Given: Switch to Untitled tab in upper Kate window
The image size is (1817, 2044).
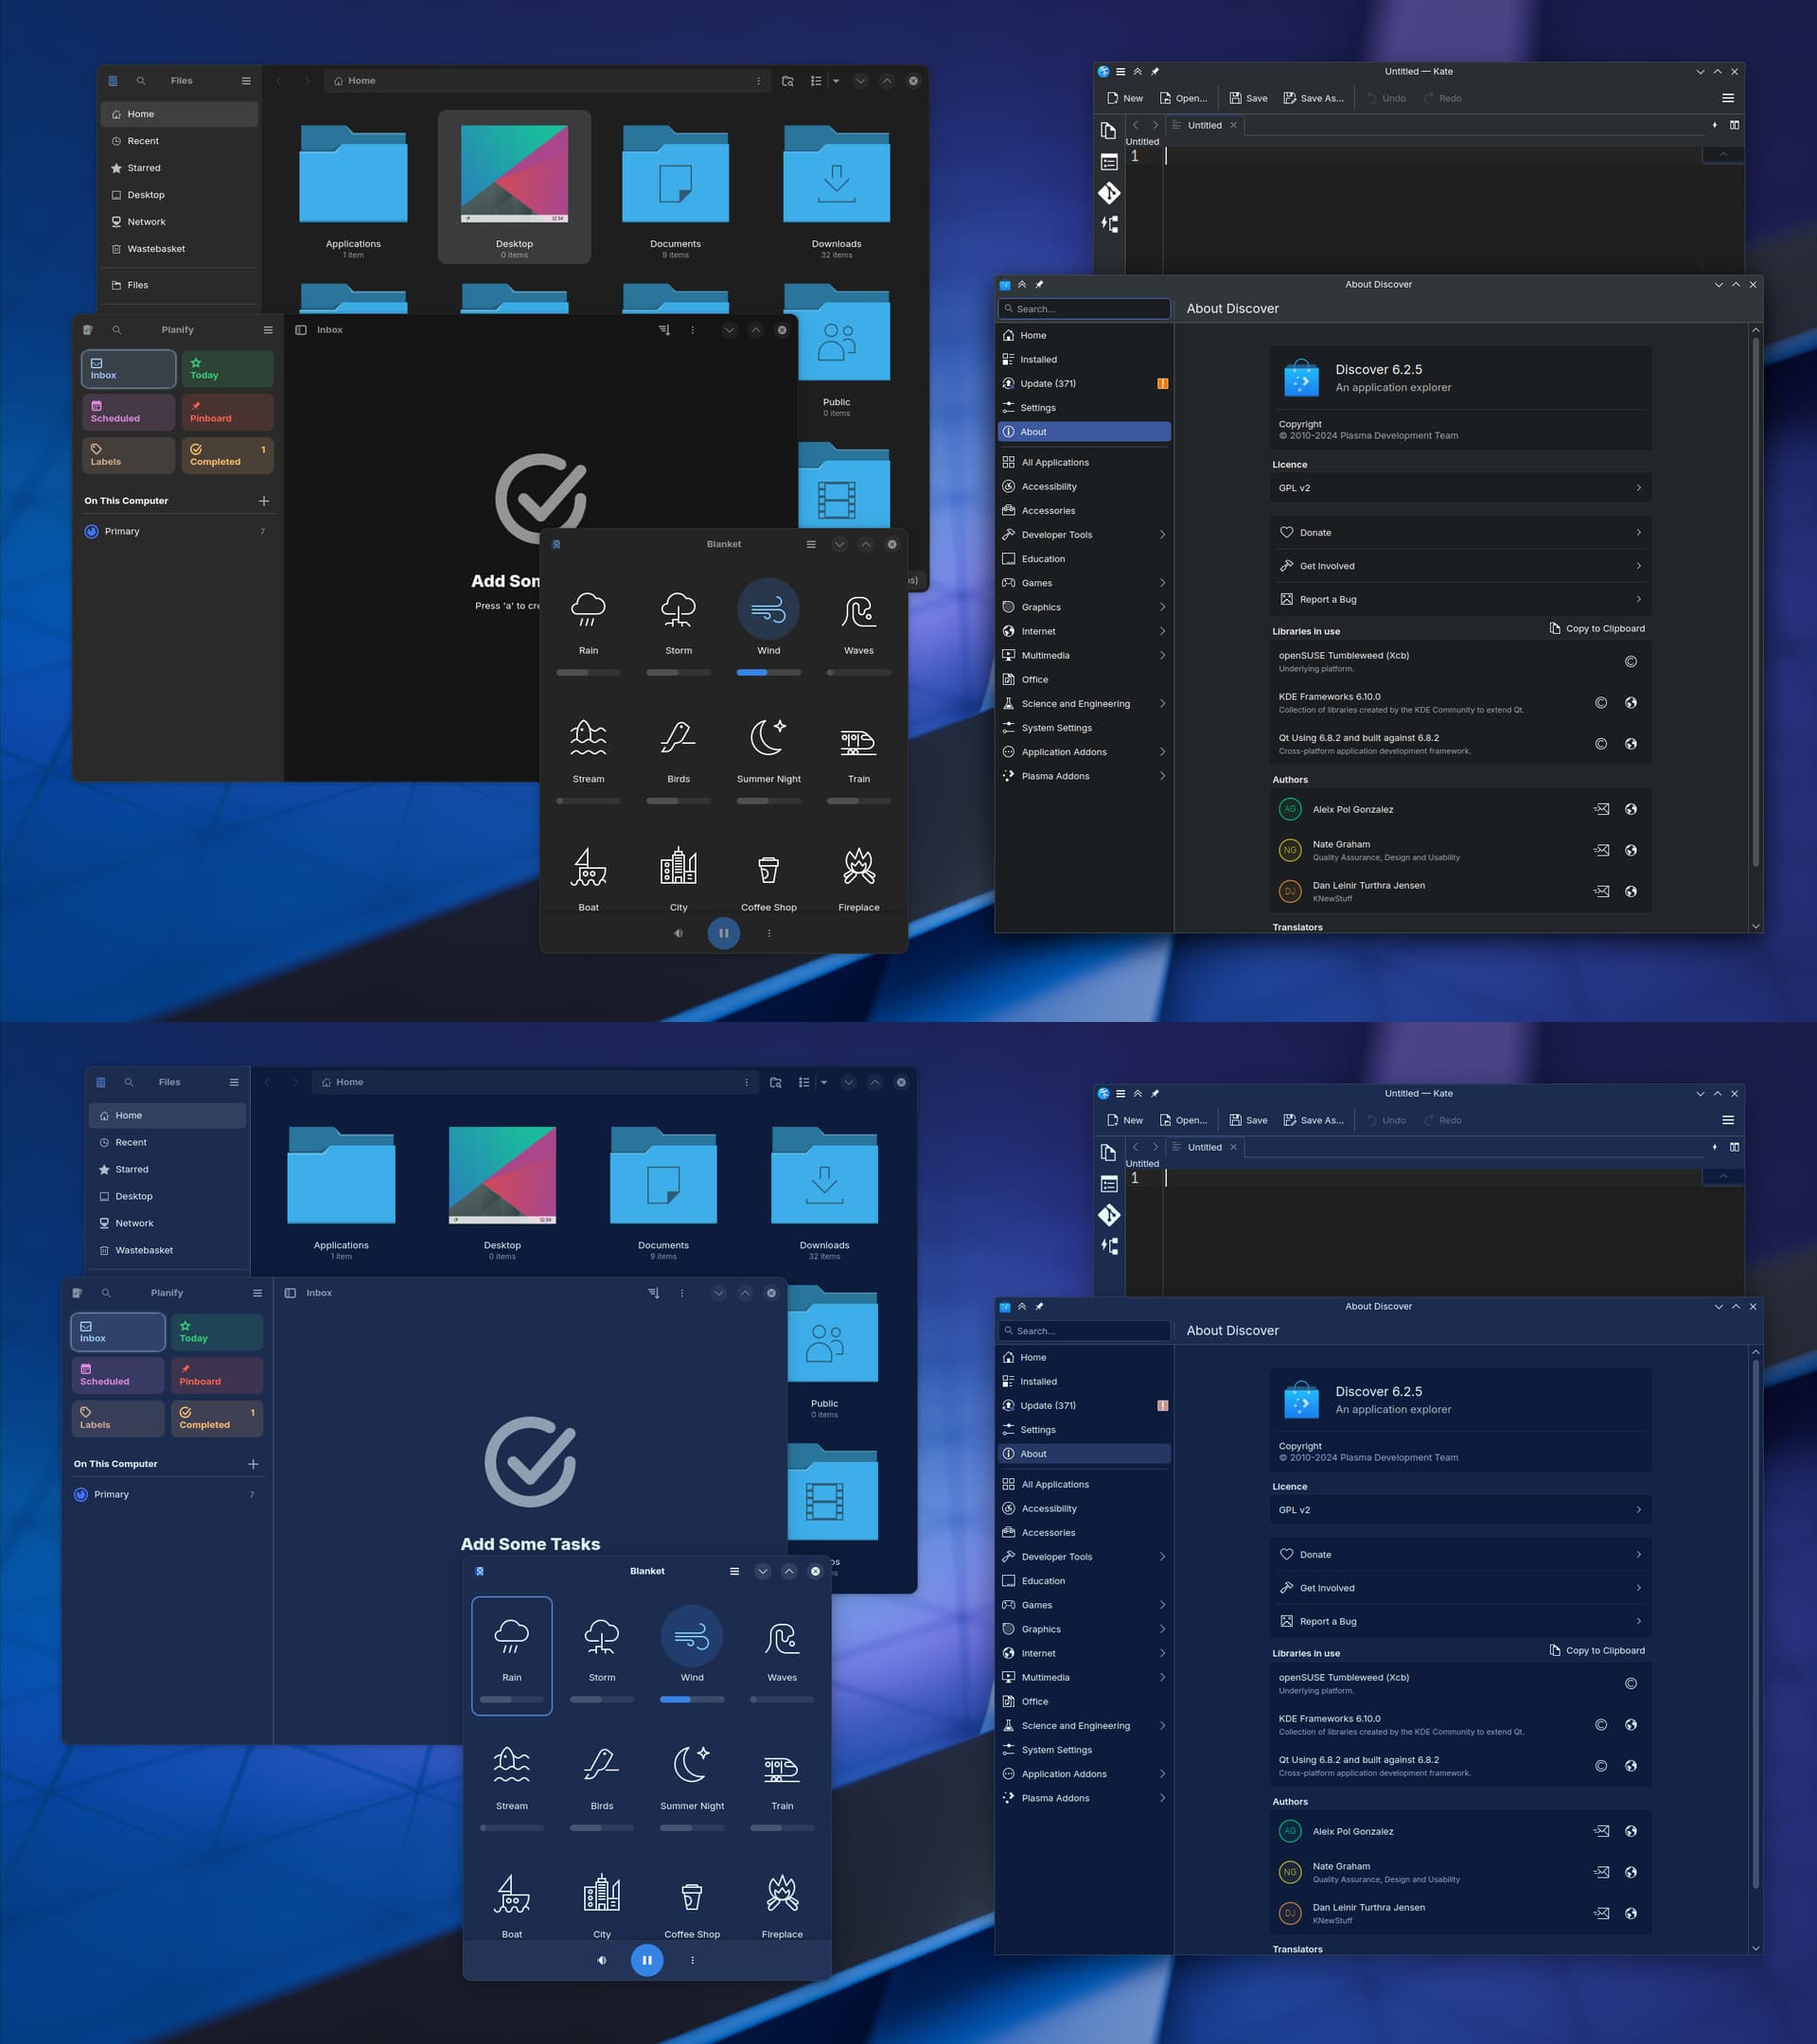Looking at the screenshot, I should [1204, 125].
